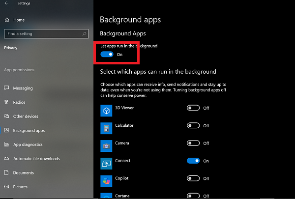Click the Documents page icon
This screenshot has width=295, height=199.
(6, 172)
